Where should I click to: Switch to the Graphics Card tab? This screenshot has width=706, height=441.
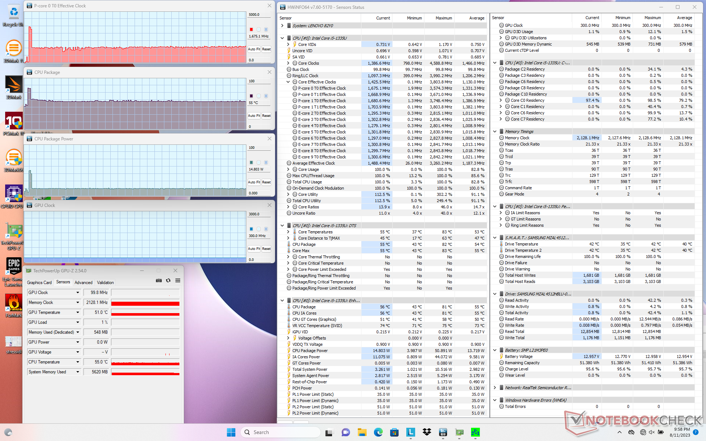[x=39, y=282]
